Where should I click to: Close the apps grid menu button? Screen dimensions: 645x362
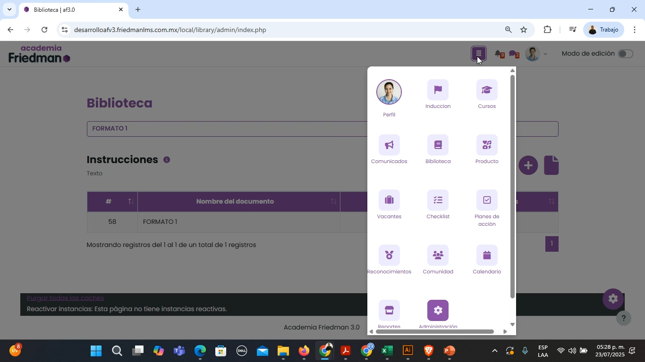point(478,54)
